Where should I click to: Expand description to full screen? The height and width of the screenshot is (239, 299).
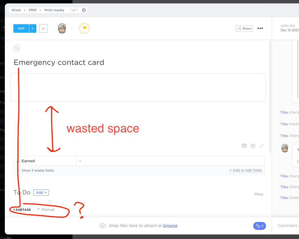click(x=261, y=146)
